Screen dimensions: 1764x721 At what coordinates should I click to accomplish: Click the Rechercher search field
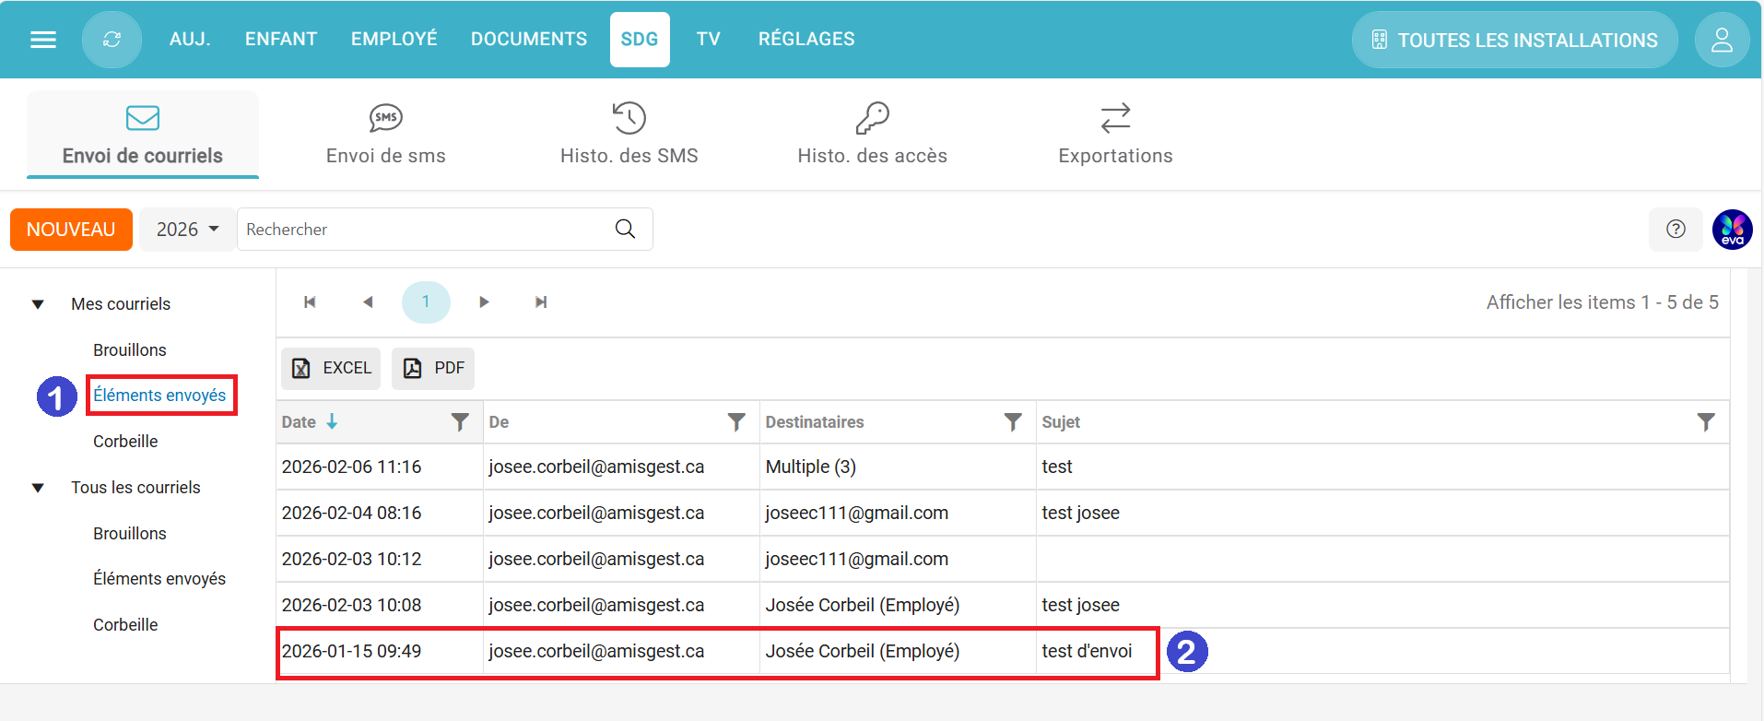[424, 230]
